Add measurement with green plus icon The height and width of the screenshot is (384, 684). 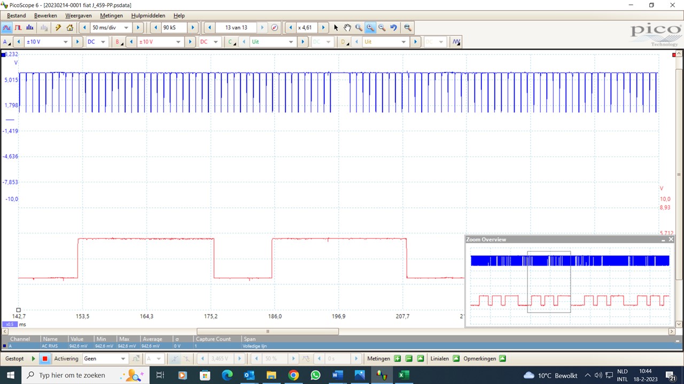pyautogui.click(x=397, y=359)
